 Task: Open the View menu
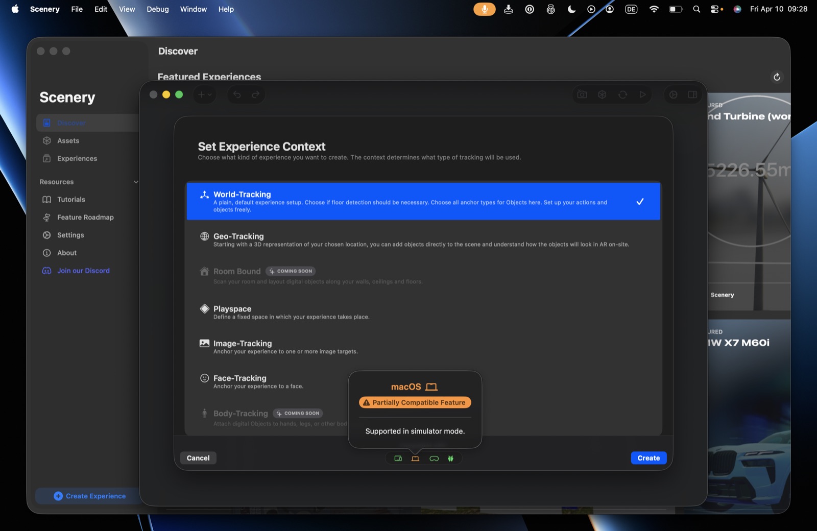click(127, 9)
